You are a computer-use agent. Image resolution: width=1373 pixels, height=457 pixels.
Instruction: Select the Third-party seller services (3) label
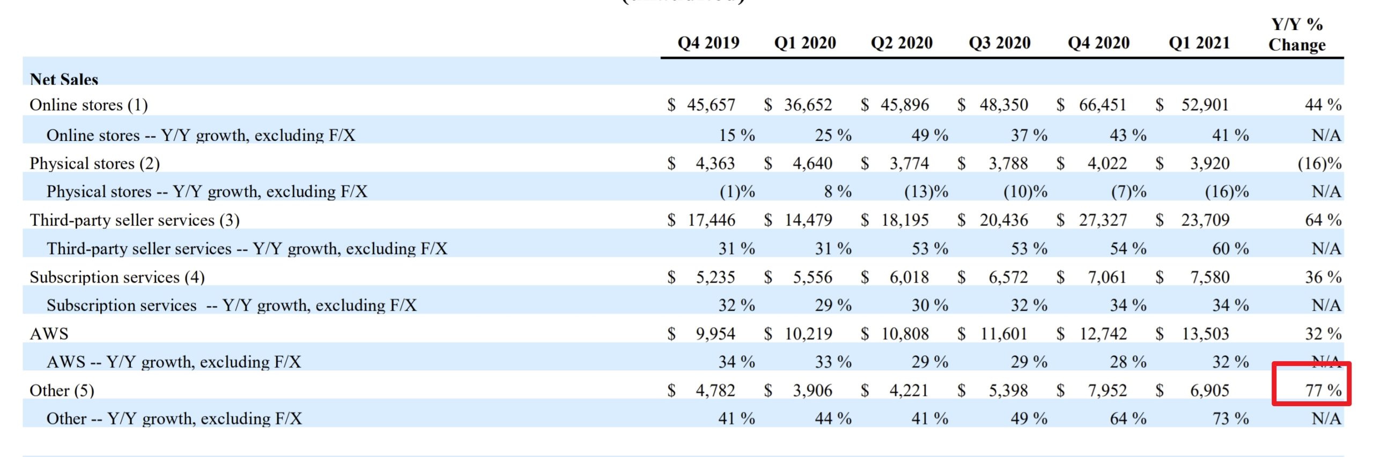[135, 220]
